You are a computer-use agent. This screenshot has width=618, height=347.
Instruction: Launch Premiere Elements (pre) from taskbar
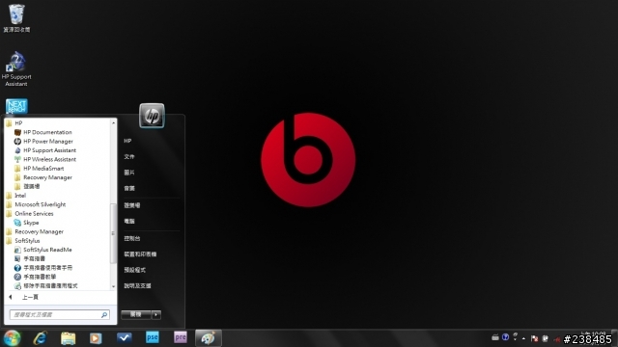coord(181,337)
